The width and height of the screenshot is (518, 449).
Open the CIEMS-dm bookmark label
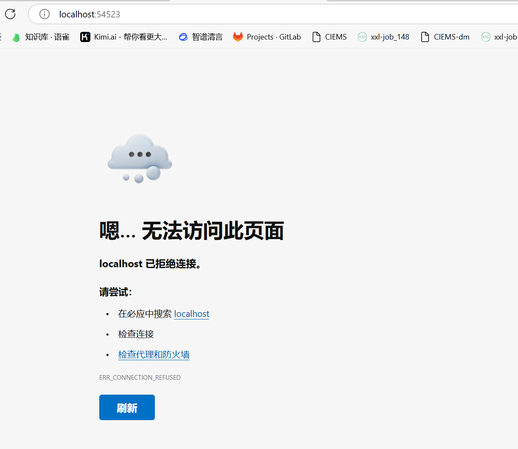(451, 37)
